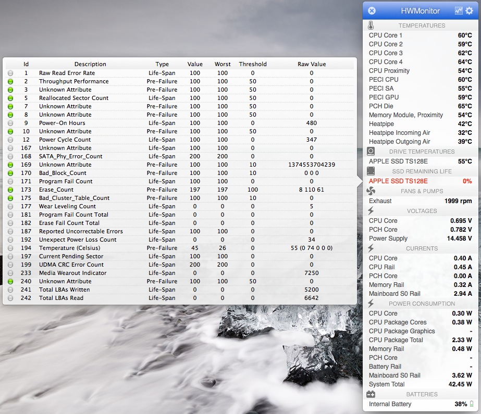Click the battery level icon next to 38%

point(472,404)
